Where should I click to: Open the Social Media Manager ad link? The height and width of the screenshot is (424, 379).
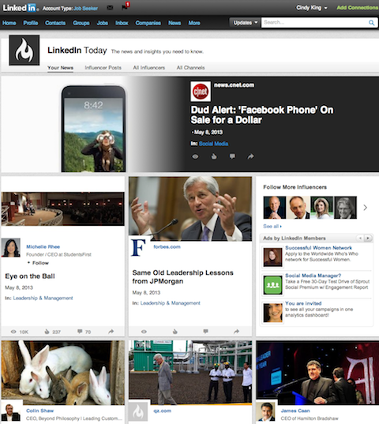[x=313, y=276]
